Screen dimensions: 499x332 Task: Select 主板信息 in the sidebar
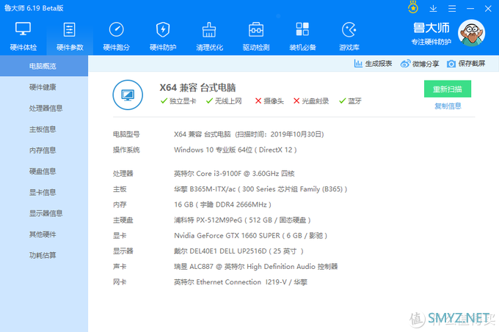pyautogui.click(x=44, y=129)
